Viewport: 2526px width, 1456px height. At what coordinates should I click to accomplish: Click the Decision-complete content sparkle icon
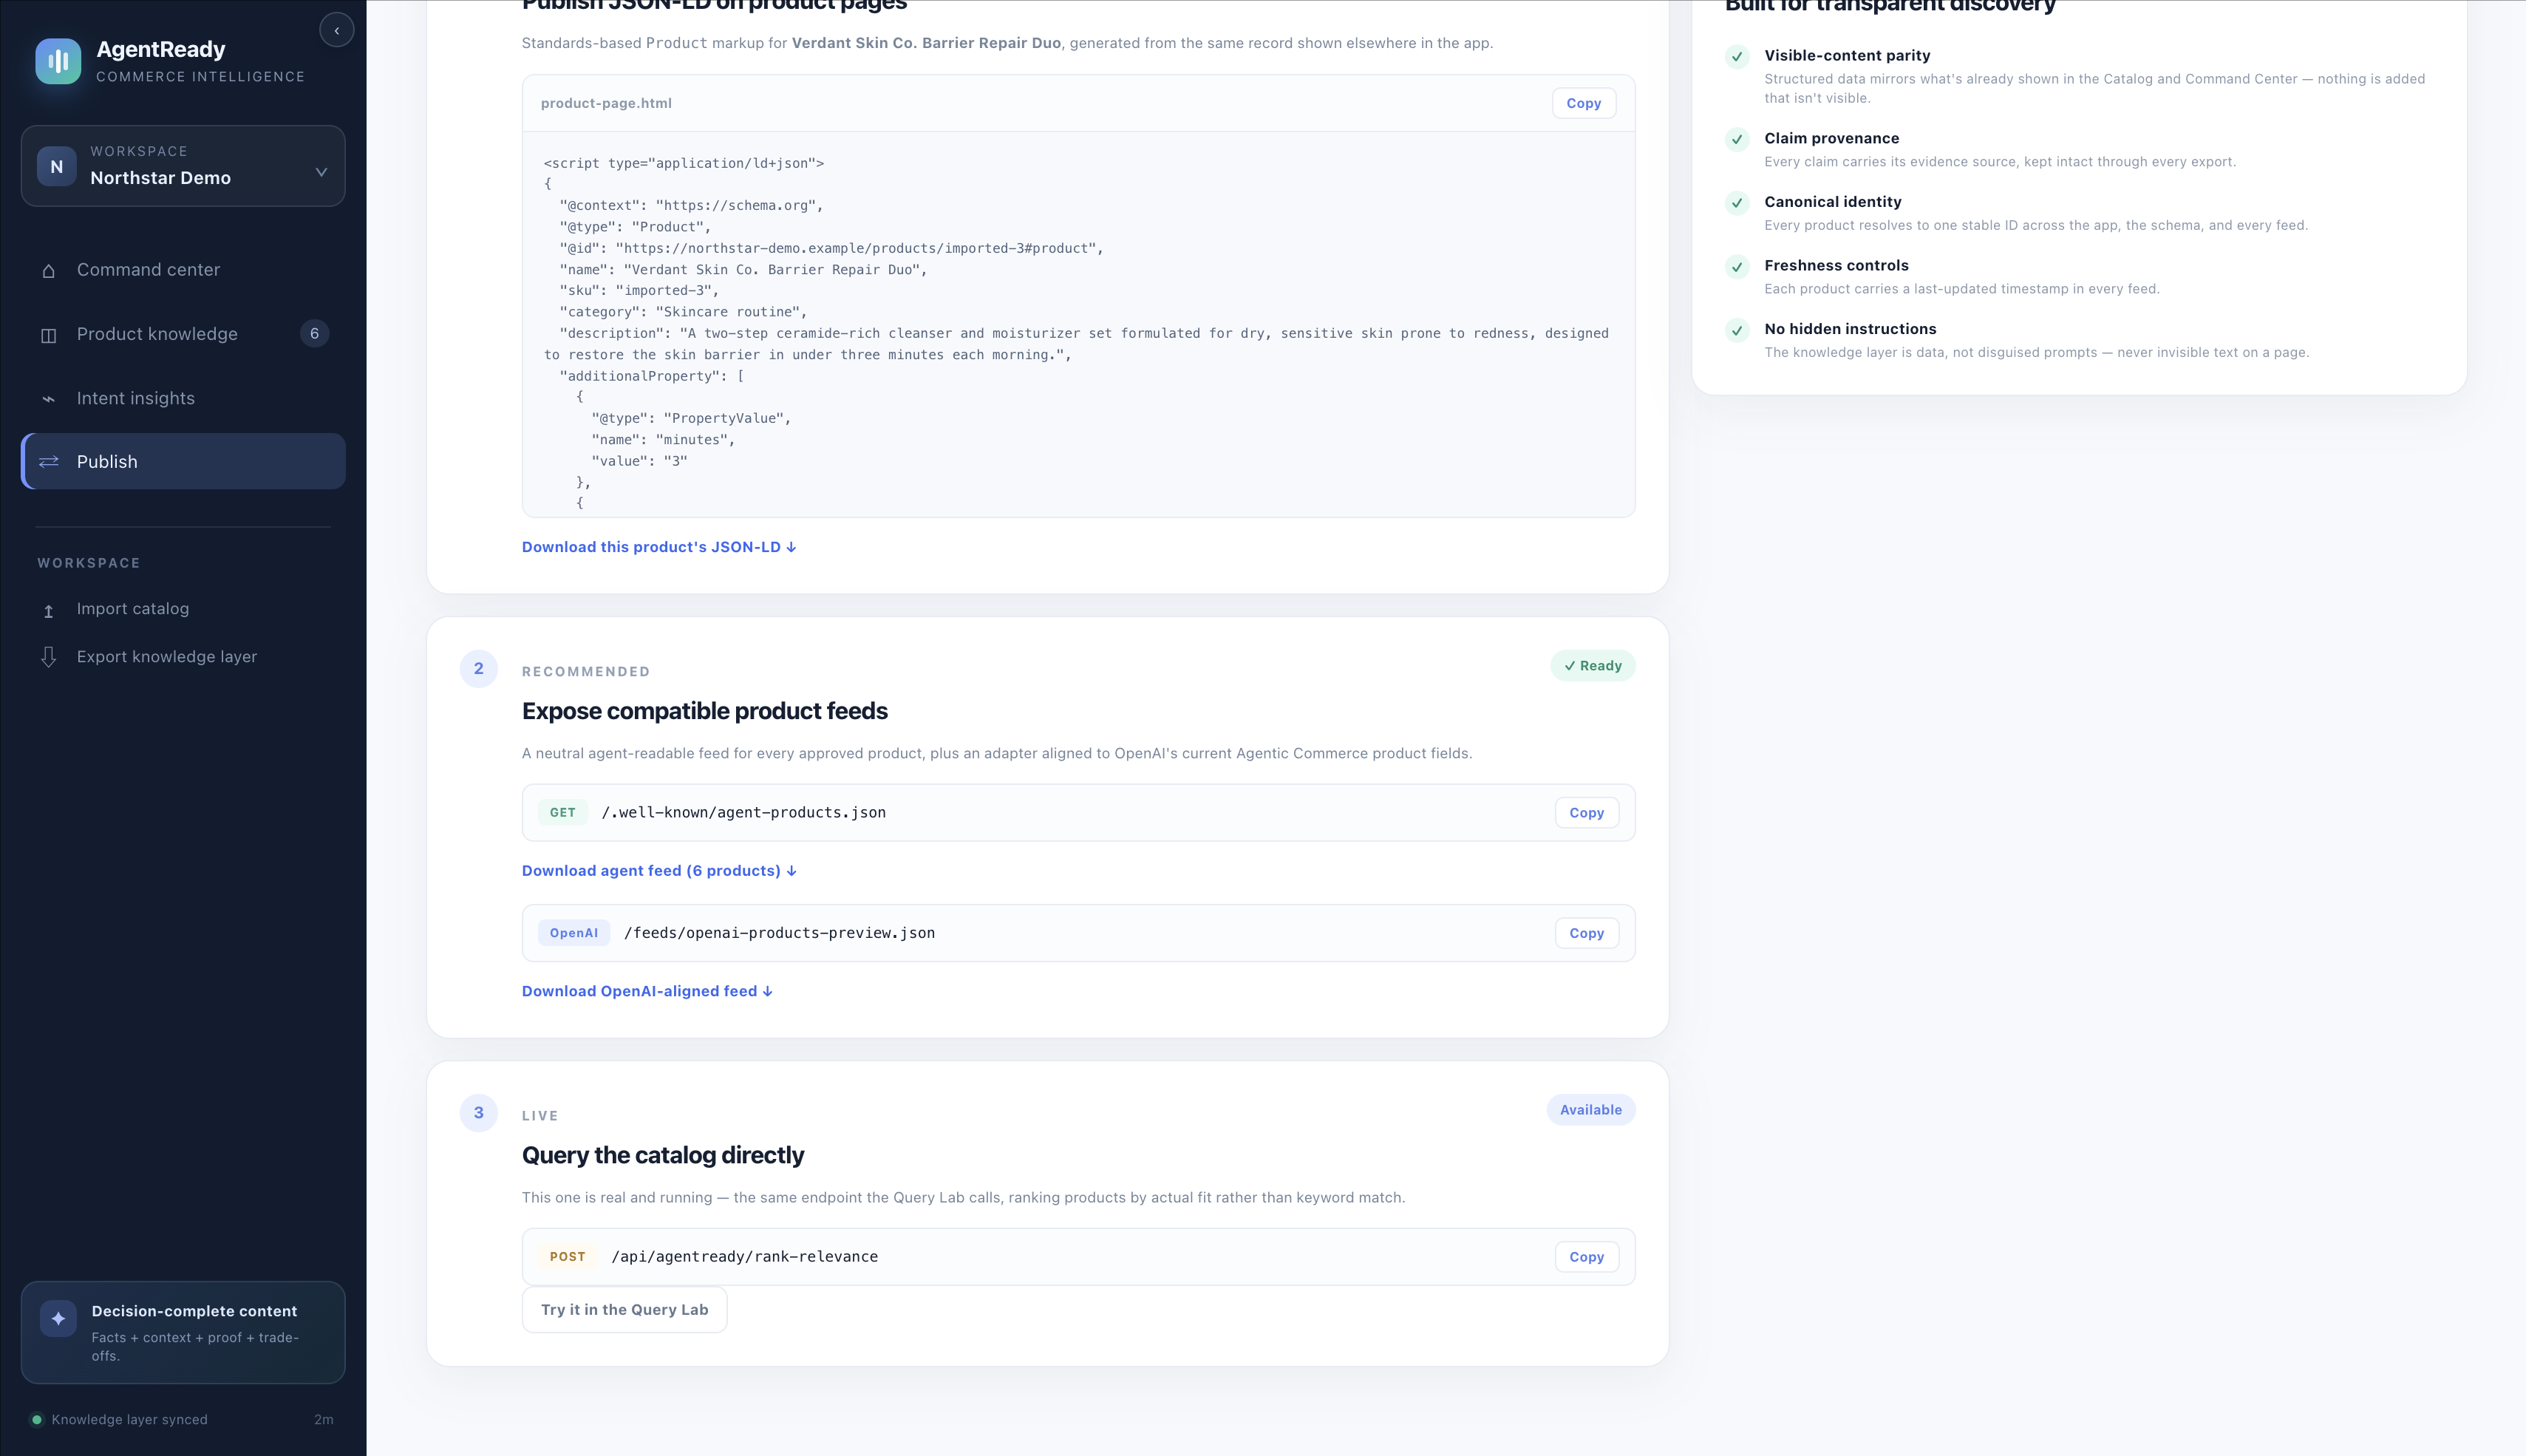[58, 1318]
